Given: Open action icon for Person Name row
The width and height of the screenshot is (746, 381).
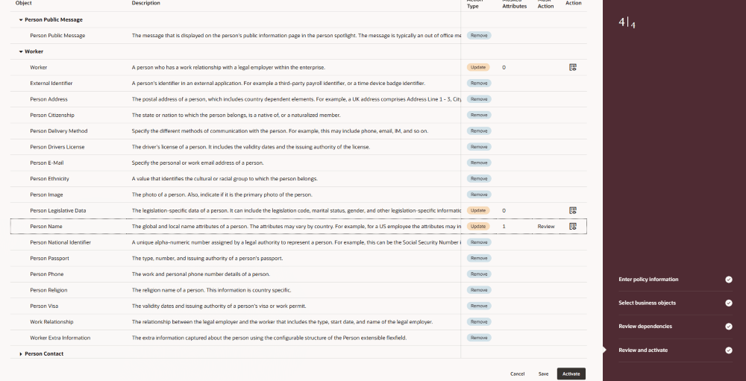Looking at the screenshot, I should [573, 227].
